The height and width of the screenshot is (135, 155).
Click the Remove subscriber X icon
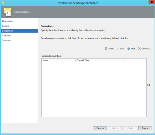[x=139, y=49]
